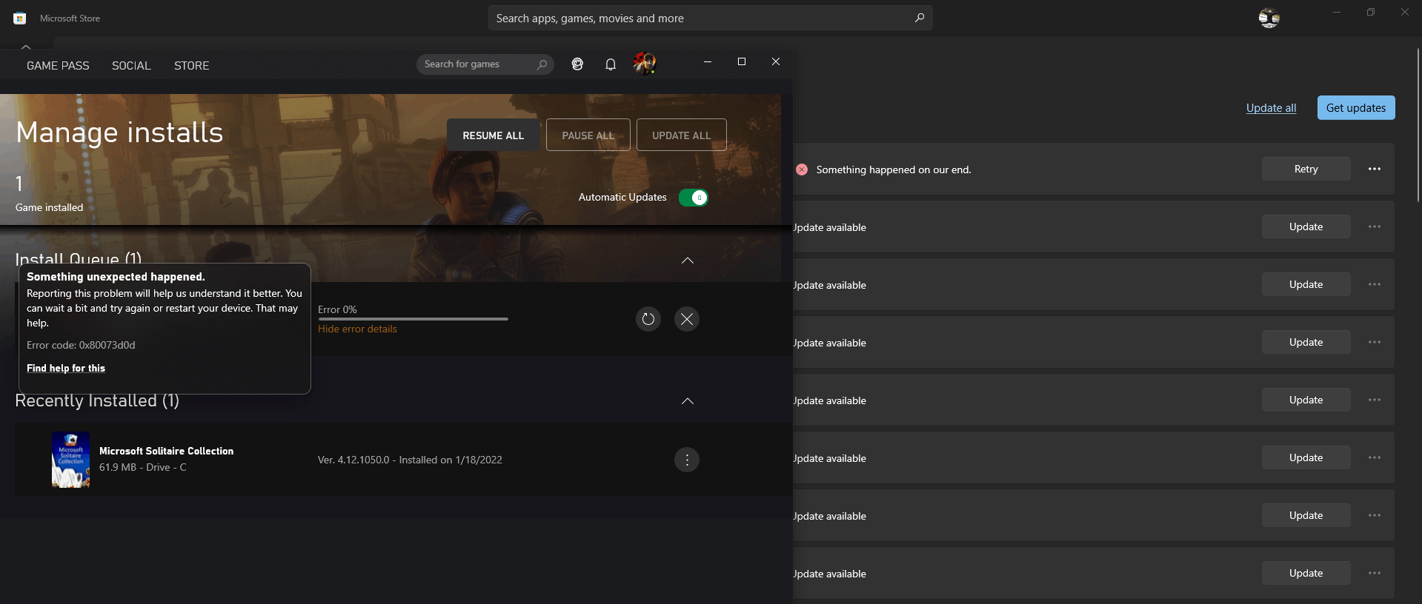Open more options on the seventh Update row
This screenshot has width=1422, height=604.
coord(1375,573)
